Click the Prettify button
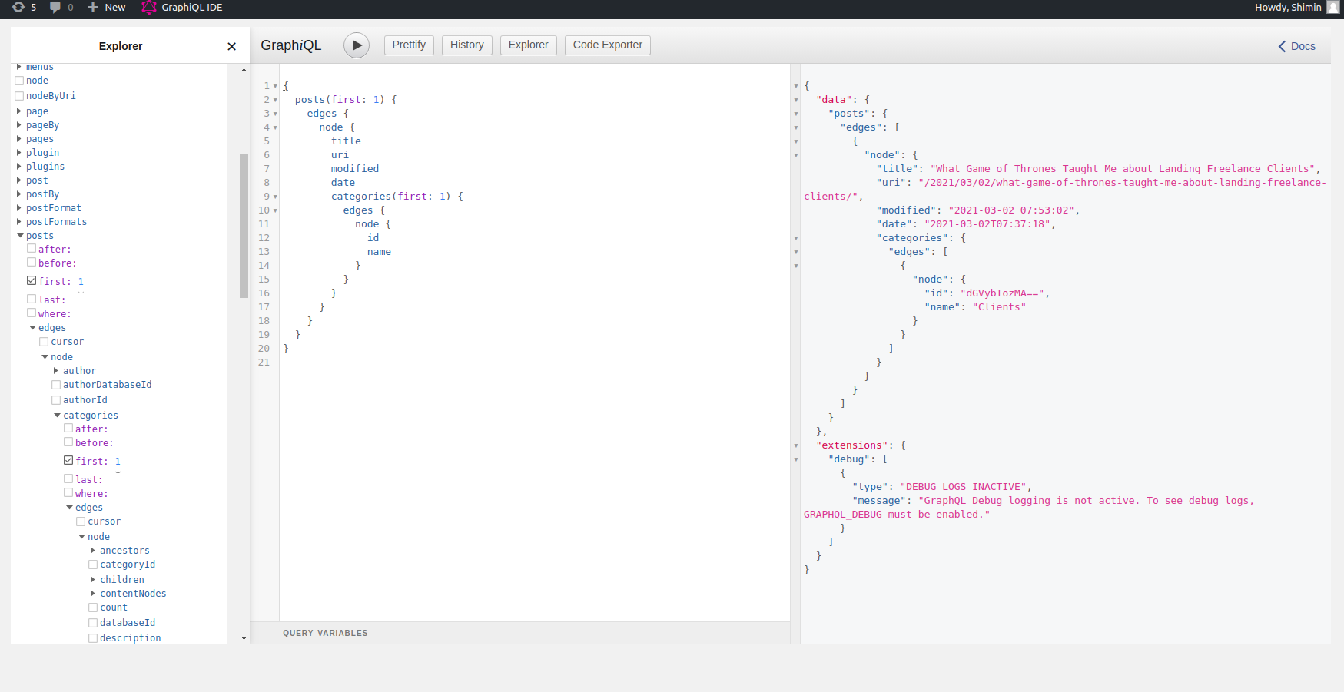The image size is (1344, 692). pyautogui.click(x=409, y=45)
